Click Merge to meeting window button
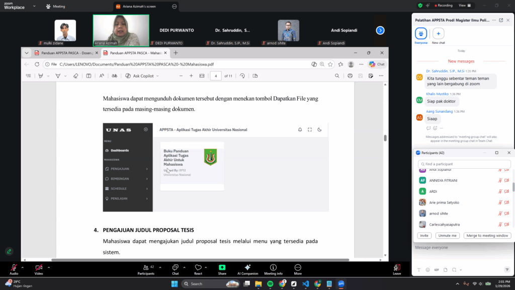 coord(488,236)
